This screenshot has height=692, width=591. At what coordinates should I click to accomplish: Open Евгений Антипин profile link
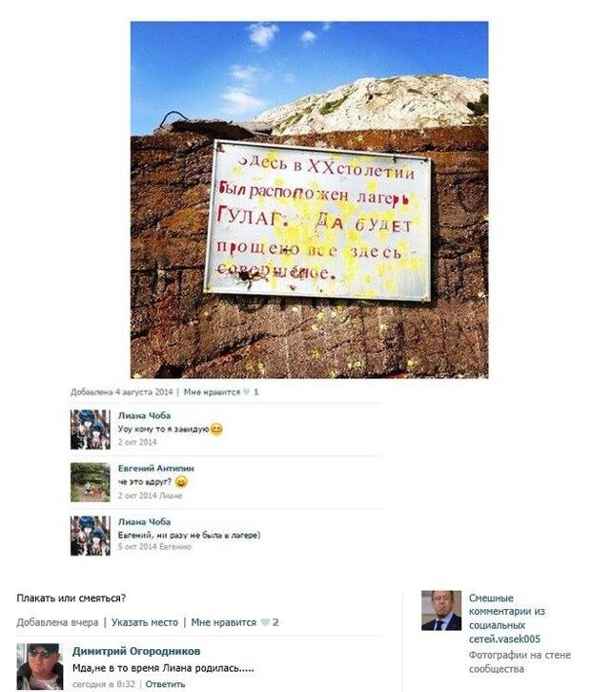tap(156, 469)
